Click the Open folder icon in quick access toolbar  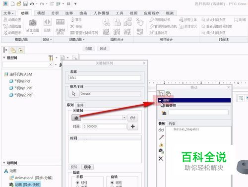point(19,3)
